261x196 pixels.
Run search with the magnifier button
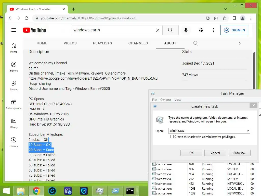[x=171, y=30]
